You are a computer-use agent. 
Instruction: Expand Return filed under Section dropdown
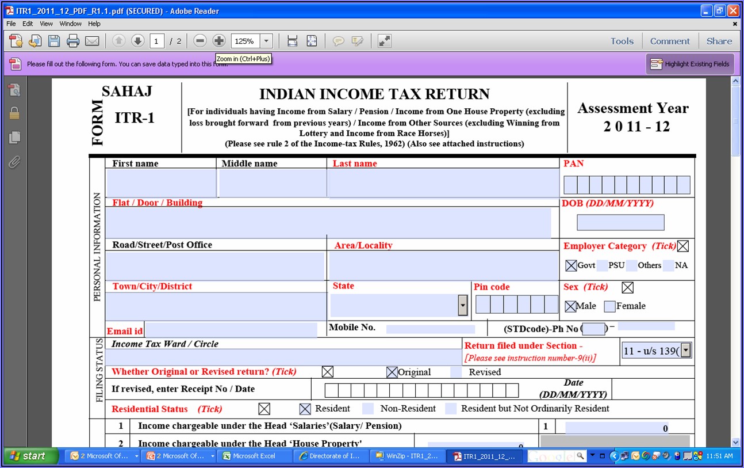point(685,351)
